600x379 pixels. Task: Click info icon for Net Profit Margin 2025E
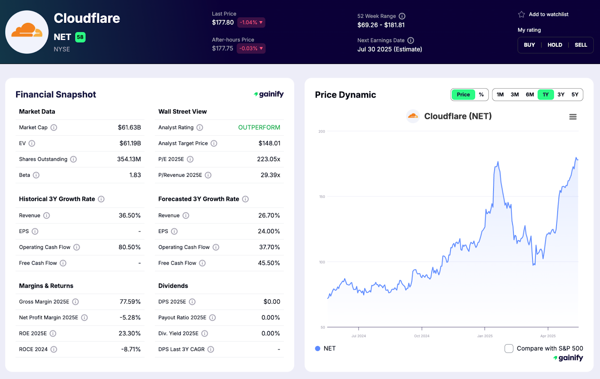[x=84, y=318]
